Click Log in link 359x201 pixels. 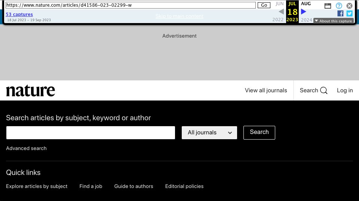click(x=345, y=90)
